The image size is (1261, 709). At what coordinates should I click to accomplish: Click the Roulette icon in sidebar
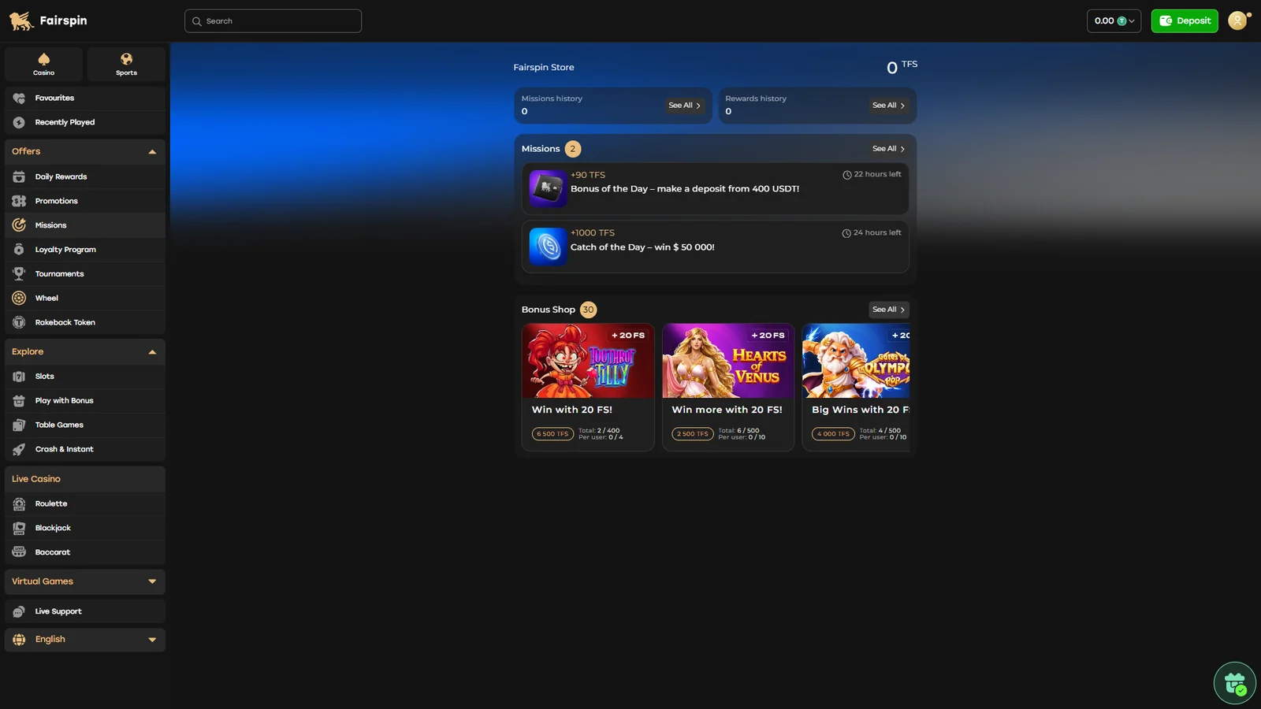click(x=19, y=504)
